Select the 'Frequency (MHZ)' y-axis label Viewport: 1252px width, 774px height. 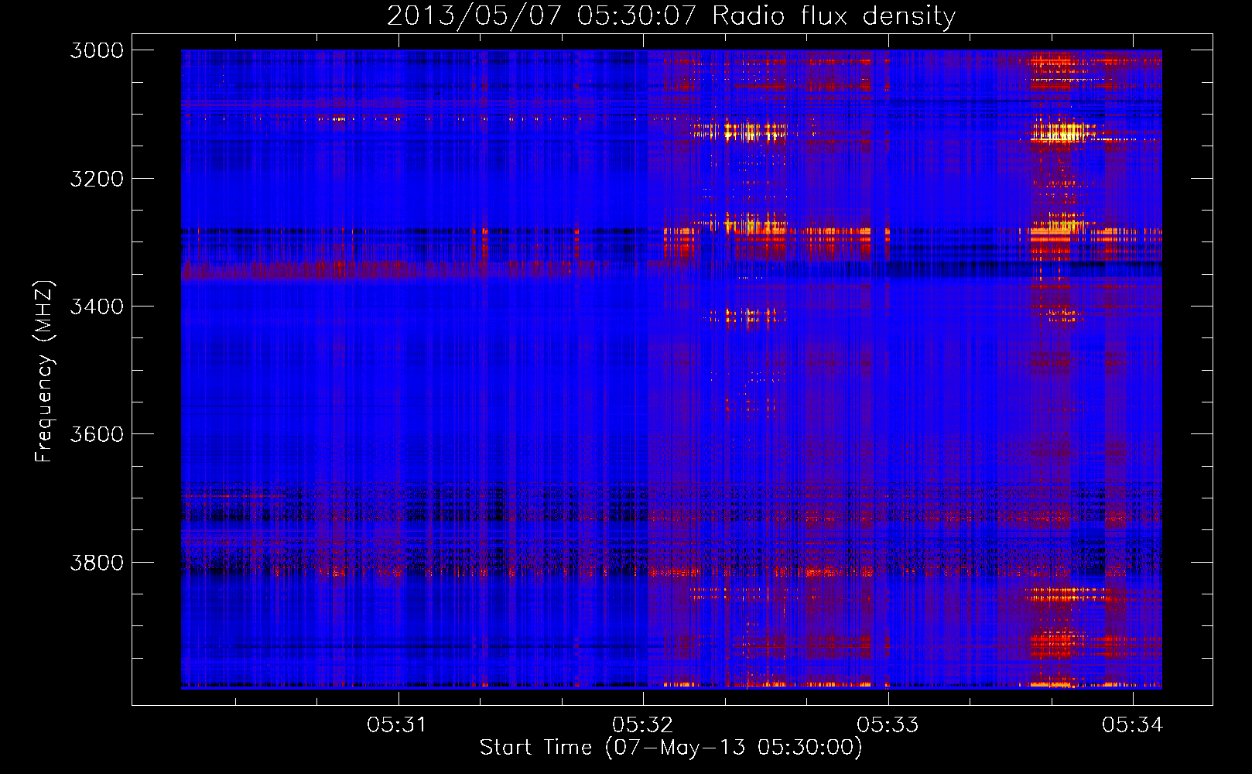coord(44,372)
